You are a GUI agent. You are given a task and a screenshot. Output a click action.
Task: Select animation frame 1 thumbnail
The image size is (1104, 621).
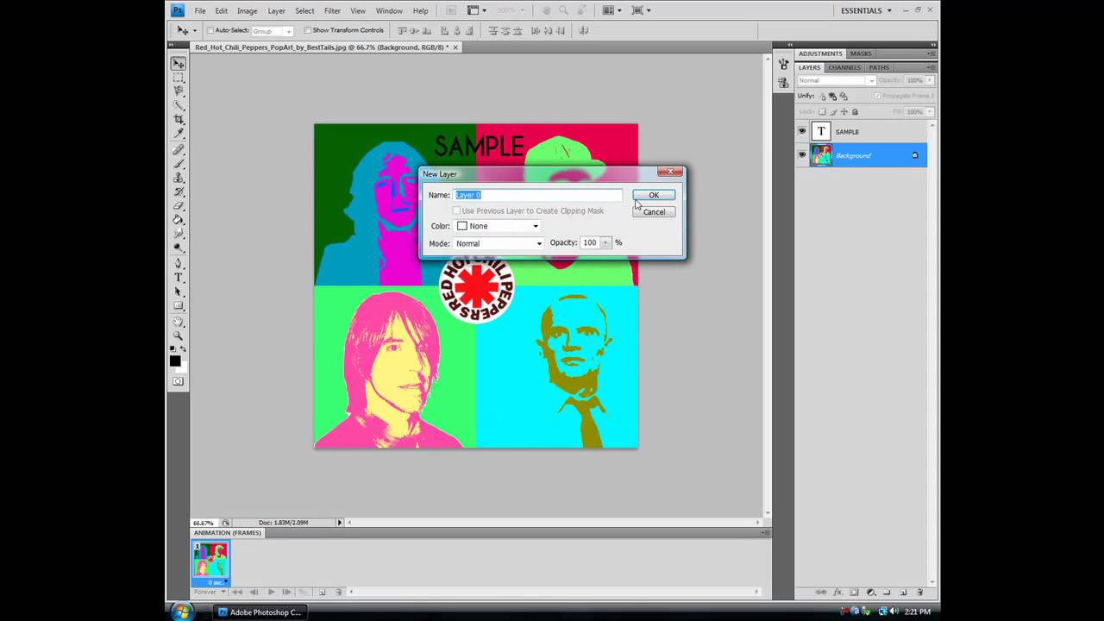point(210,561)
